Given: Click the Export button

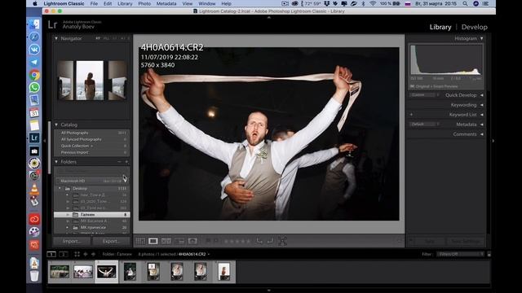Looking at the screenshot, I should click(112, 241).
